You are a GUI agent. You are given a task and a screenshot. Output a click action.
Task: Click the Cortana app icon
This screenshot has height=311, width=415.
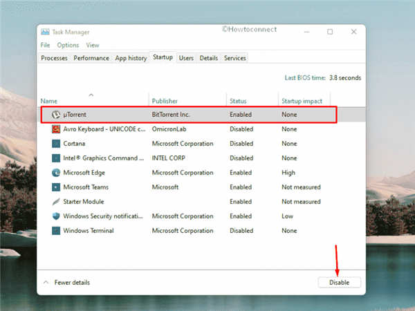[56, 144]
